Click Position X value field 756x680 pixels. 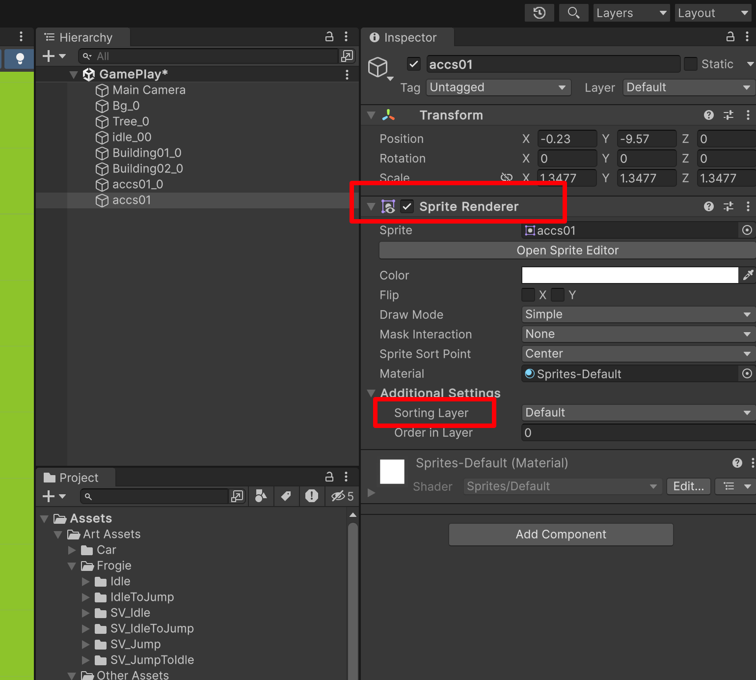pyautogui.click(x=567, y=139)
